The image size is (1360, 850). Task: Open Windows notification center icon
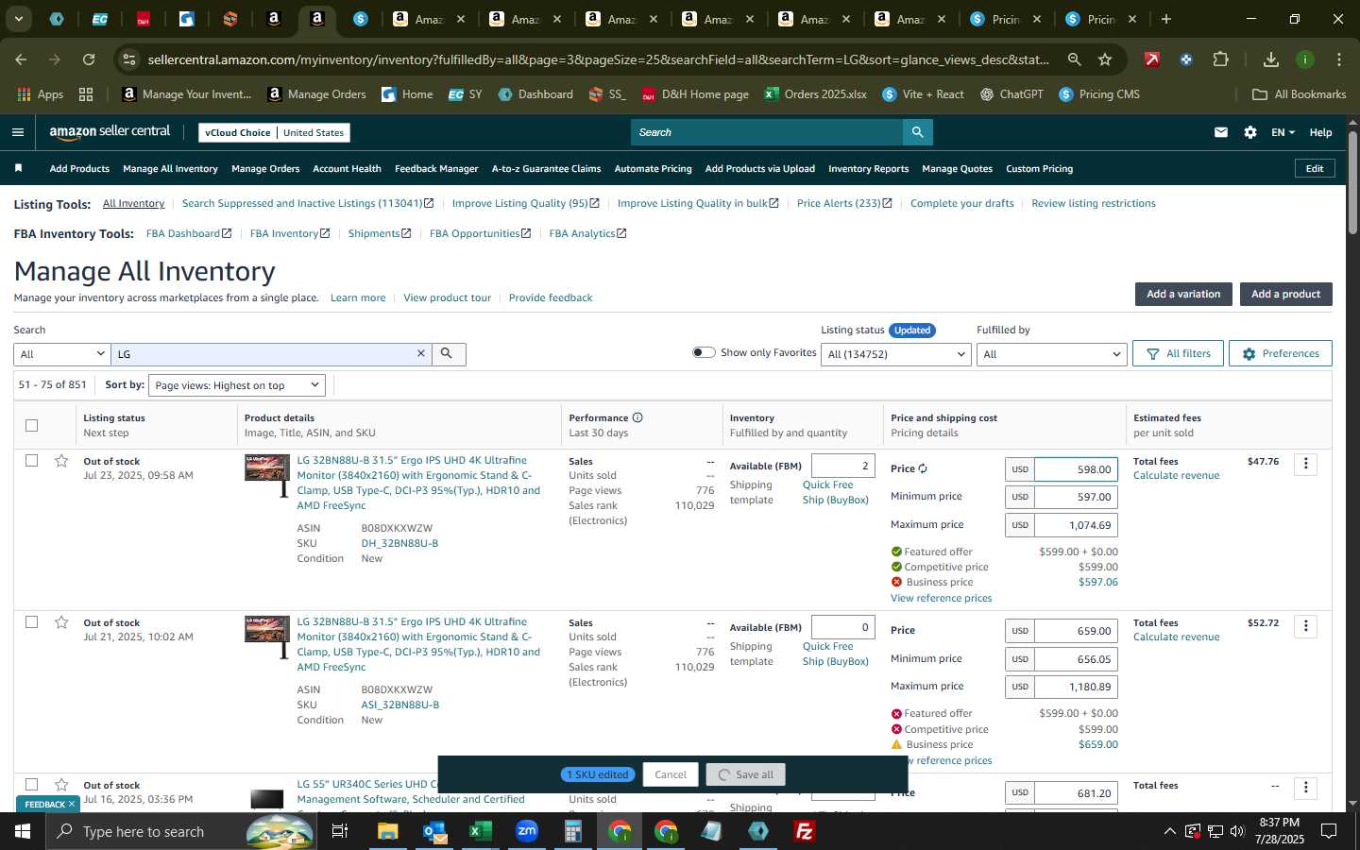[x=1328, y=831]
